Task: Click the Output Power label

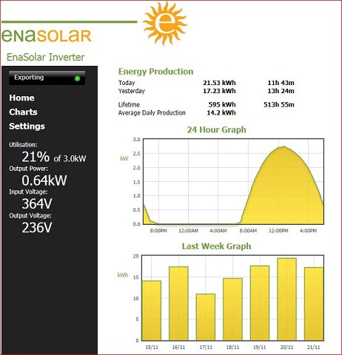Action: (x=28, y=169)
